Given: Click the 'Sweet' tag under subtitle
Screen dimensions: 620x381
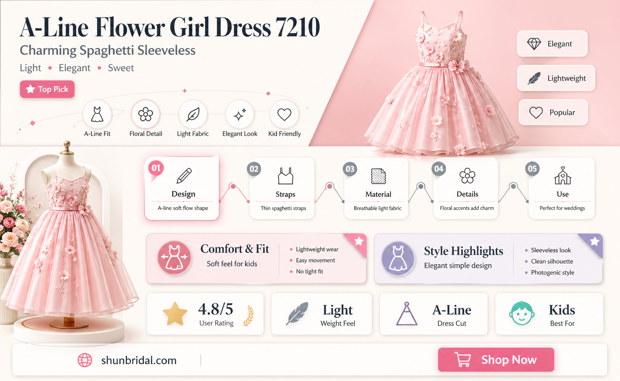Looking at the screenshot, I should pyautogui.click(x=121, y=68).
